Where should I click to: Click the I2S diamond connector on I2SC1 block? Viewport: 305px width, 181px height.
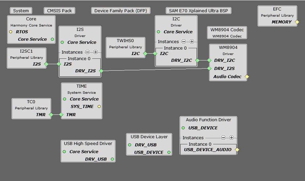coord(46,64)
